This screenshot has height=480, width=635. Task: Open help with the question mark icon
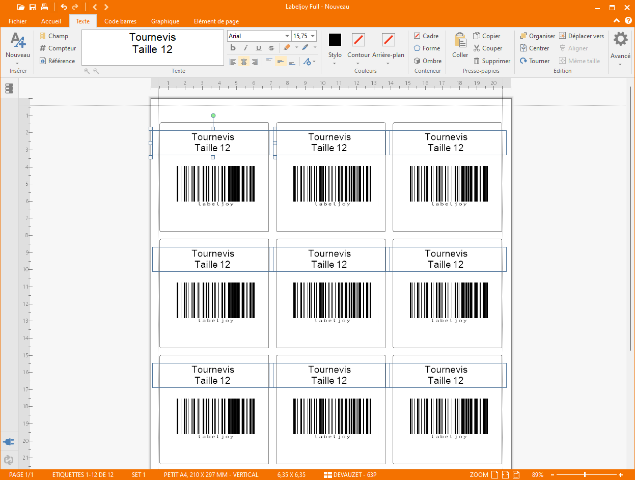click(x=627, y=21)
